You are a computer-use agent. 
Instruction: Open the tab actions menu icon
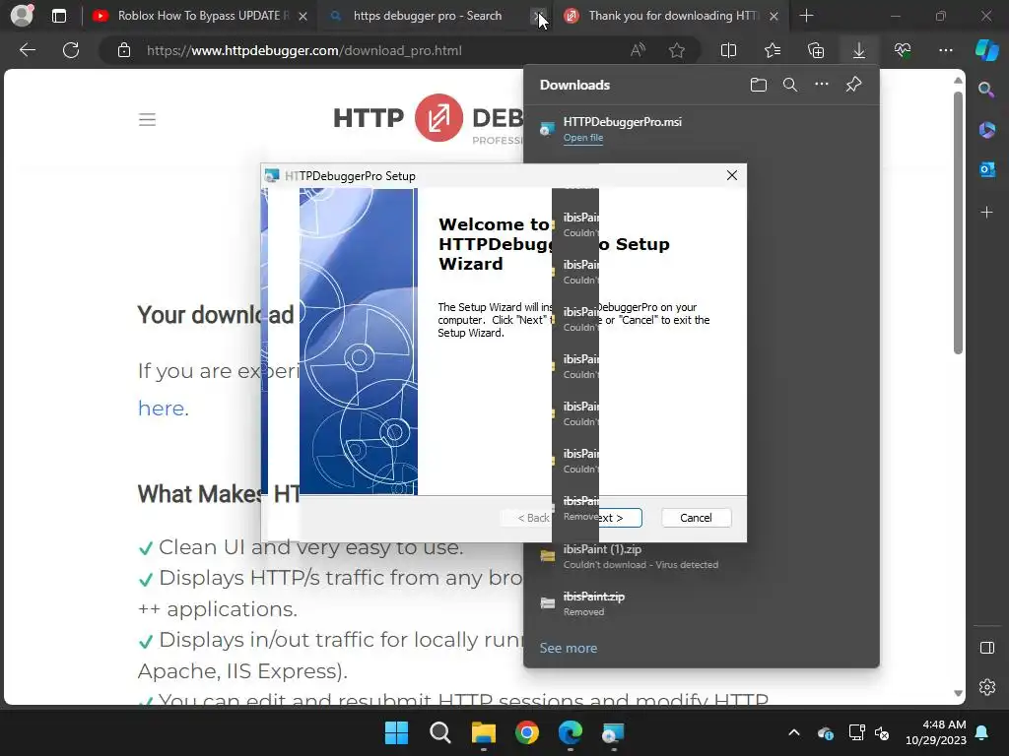coord(58,16)
